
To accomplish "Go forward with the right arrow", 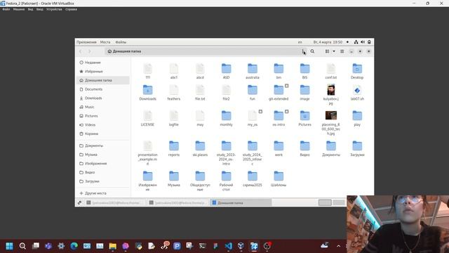I will 90,51.
